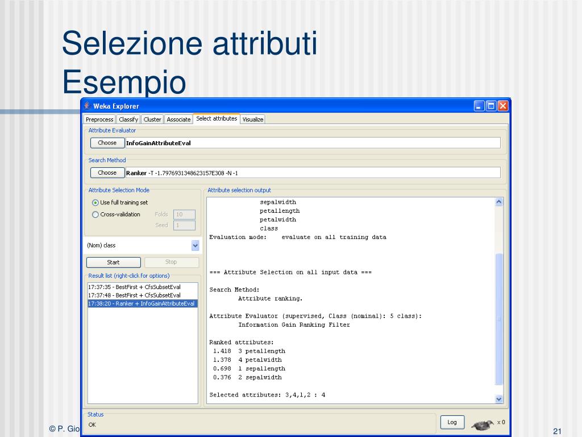Select result 17:38:20 Ranker + InfoGainAttributeEval
582x437 pixels.
coord(143,304)
